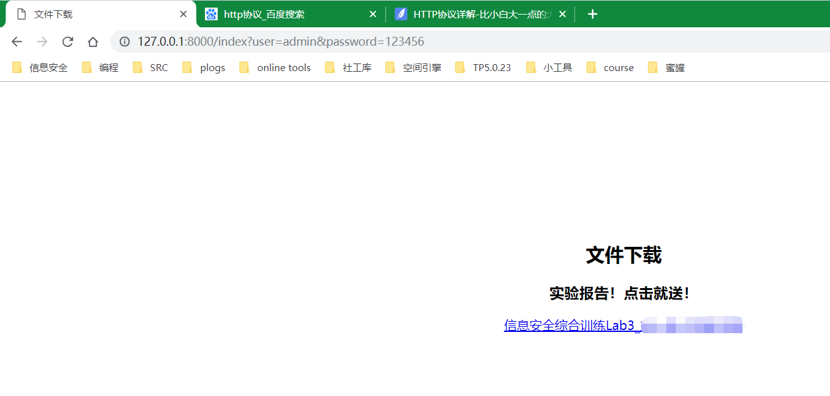Close the HTTP协议详解 tab
This screenshot has height=396, width=830.
[x=562, y=14]
